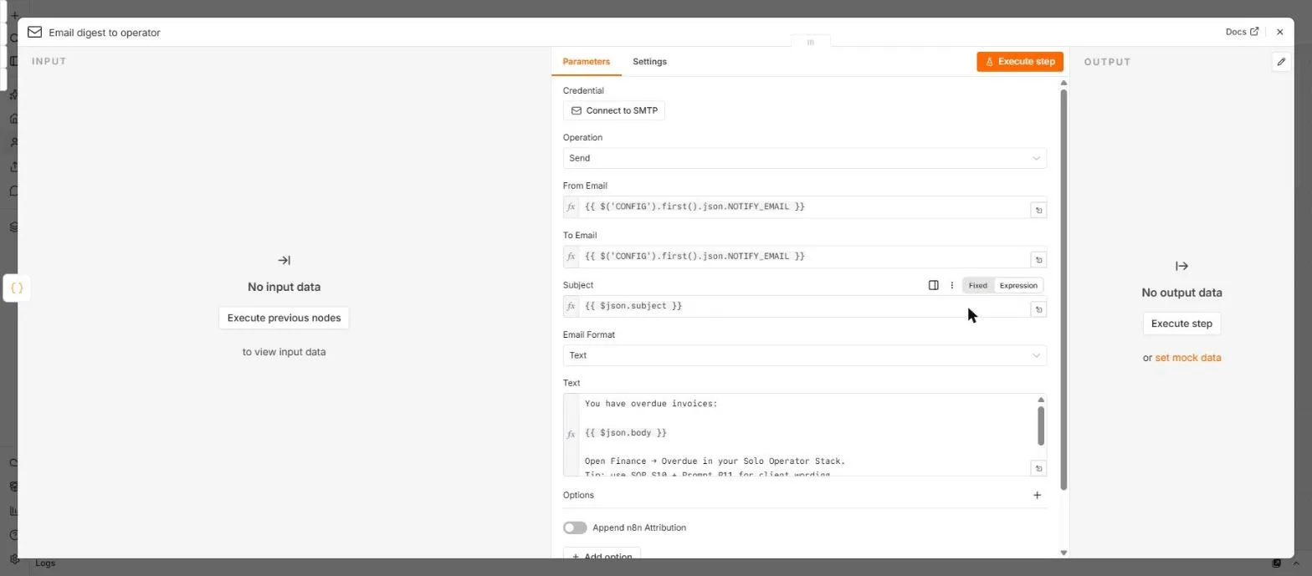Click the Parameters panel scroll-up arrow
The image size is (1312, 576).
(1063, 83)
